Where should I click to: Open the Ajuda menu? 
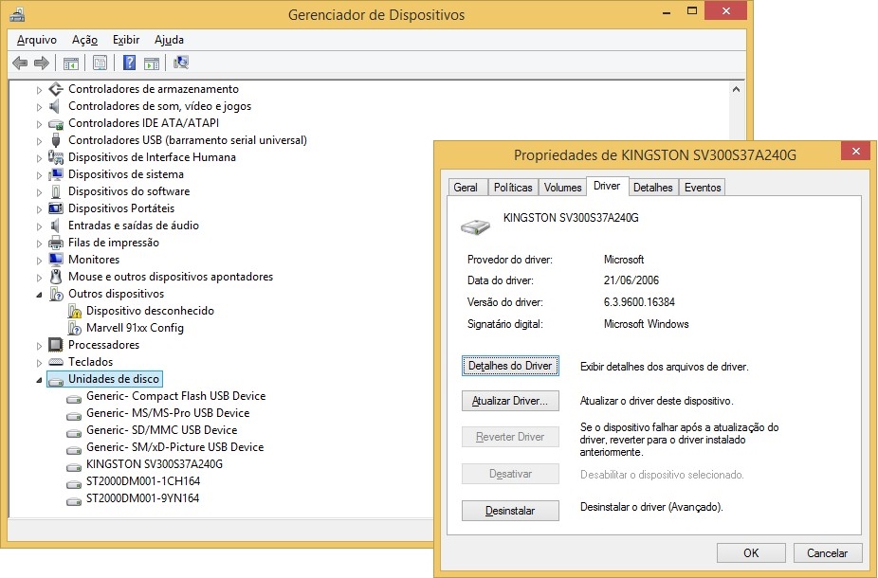169,40
